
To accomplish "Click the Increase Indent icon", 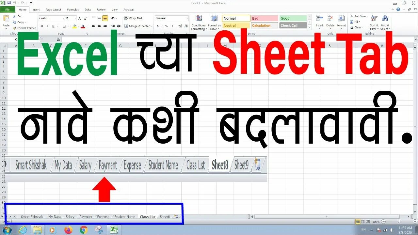I will pyautogui.click(x=118, y=26).
